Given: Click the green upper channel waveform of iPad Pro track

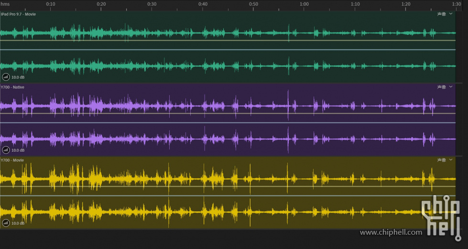Looking at the screenshot, I should click(228, 33).
